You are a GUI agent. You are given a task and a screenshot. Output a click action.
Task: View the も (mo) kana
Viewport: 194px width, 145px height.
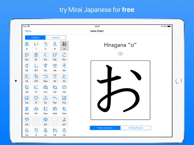pyautogui.click(x=64, y=110)
